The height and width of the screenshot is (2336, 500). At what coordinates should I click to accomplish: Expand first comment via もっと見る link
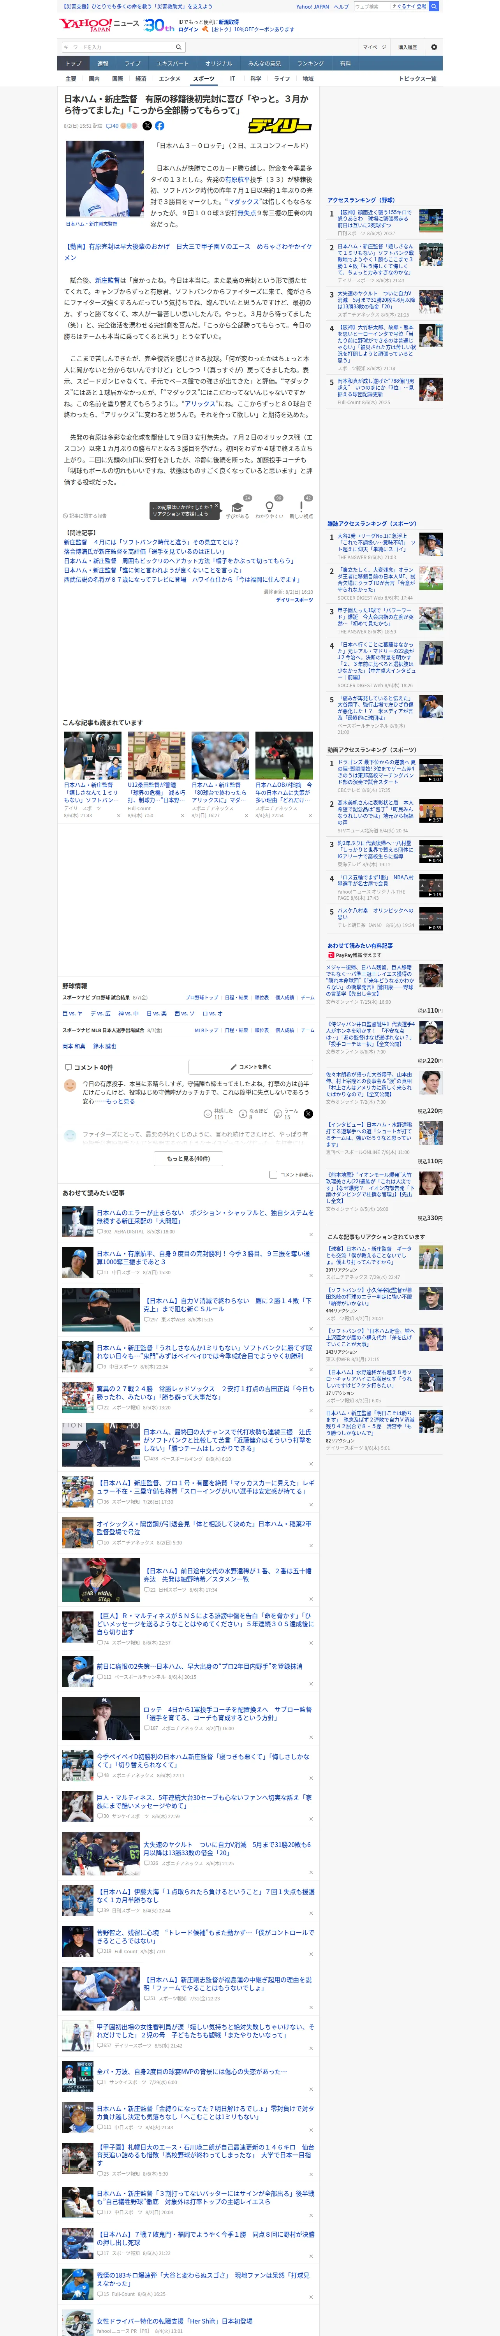pos(121,1102)
